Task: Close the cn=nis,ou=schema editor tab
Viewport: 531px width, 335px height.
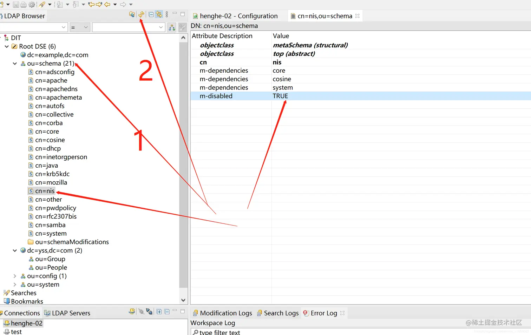Action: pyautogui.click(x=358, y=16)
